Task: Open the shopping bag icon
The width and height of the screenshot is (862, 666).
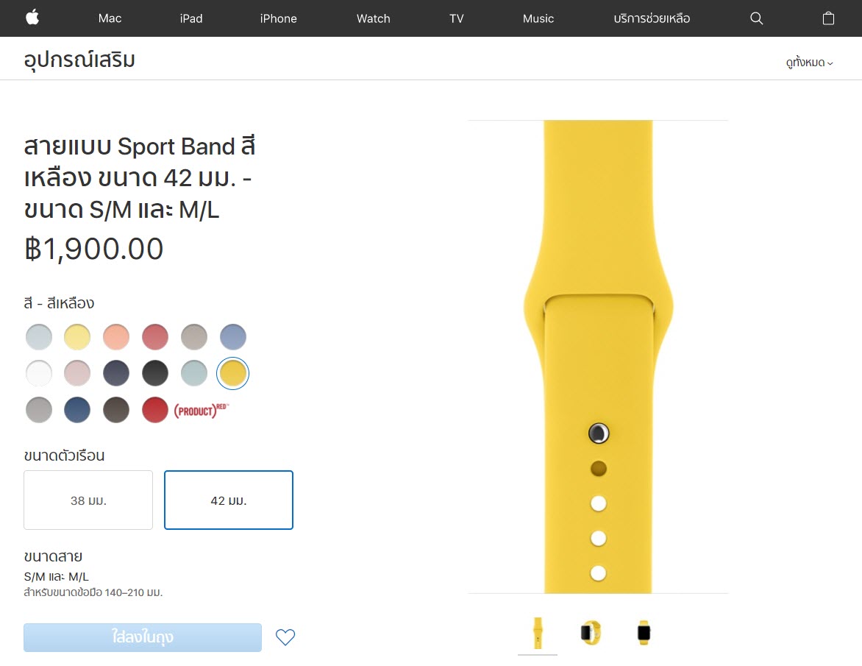Action: (828, 18)
